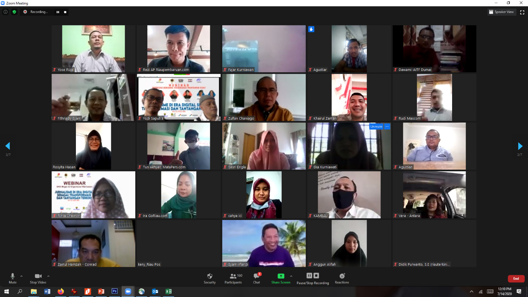Open the Participants panel
The image size is (528, 297).
coord(233,278)
